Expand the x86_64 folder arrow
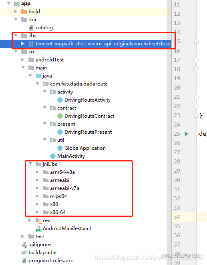This screenshot has width=207, height=265. pos(37,212)
